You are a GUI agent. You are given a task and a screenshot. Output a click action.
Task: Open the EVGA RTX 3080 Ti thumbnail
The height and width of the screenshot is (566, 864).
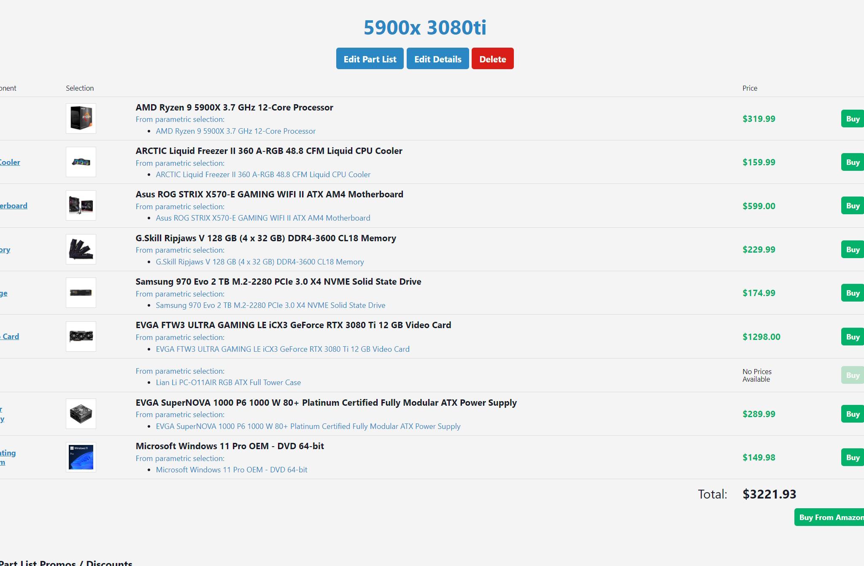click(81, 337)
